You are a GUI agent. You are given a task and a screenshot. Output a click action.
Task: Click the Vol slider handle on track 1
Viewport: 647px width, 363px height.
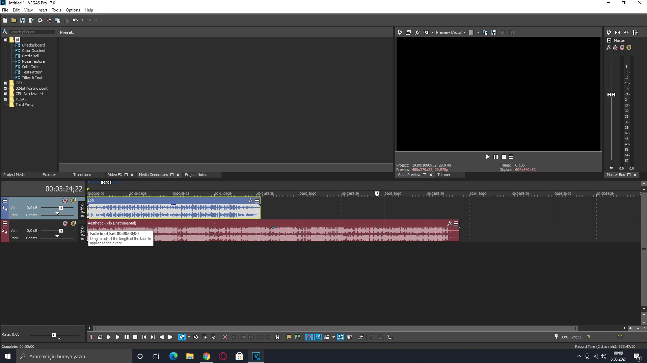[x=61, y=208]
